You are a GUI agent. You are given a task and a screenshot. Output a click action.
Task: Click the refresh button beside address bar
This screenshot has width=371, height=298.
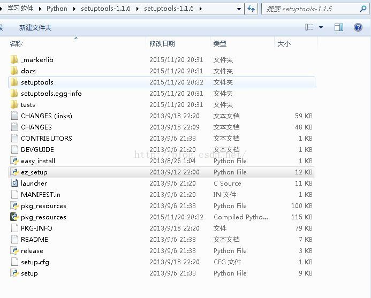pos(251,9)
